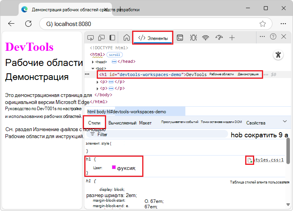
Task: Focus the styles Filter input field
Action: [x=157, y=134]
